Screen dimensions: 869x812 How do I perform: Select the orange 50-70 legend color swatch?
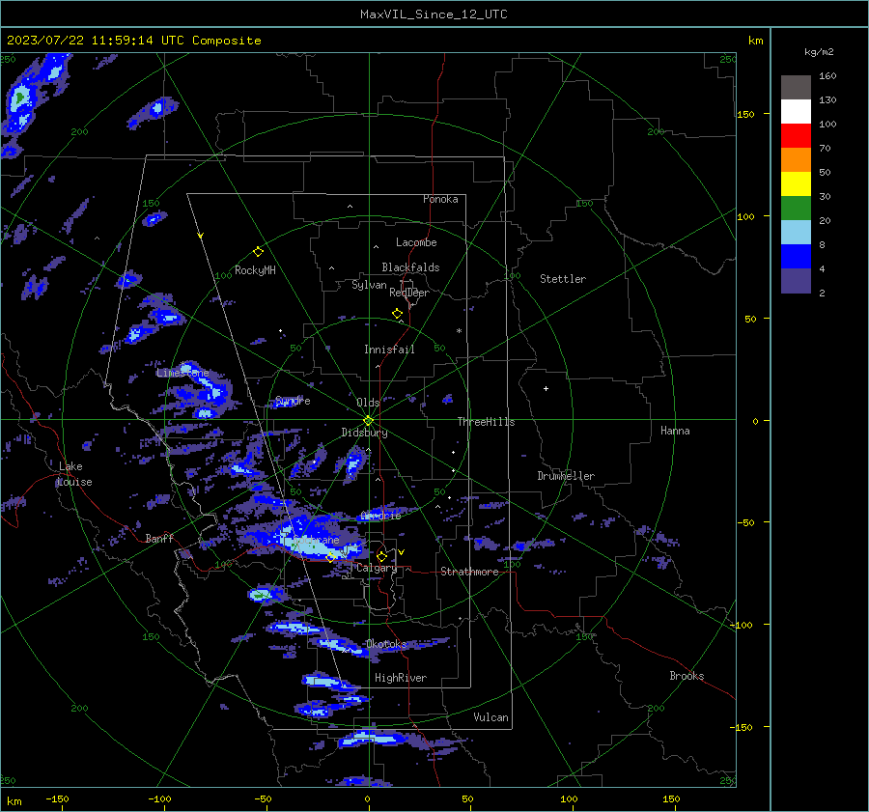point(796,159)
